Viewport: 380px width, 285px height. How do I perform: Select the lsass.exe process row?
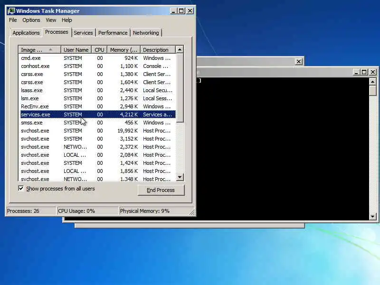[x=98, y=90]
